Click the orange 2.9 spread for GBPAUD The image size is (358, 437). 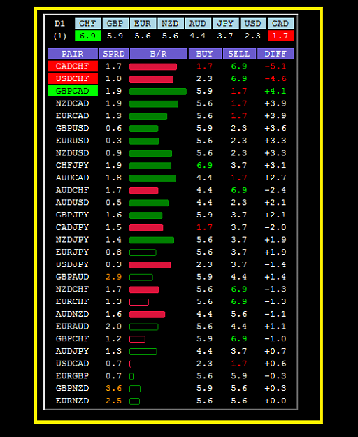114,277
